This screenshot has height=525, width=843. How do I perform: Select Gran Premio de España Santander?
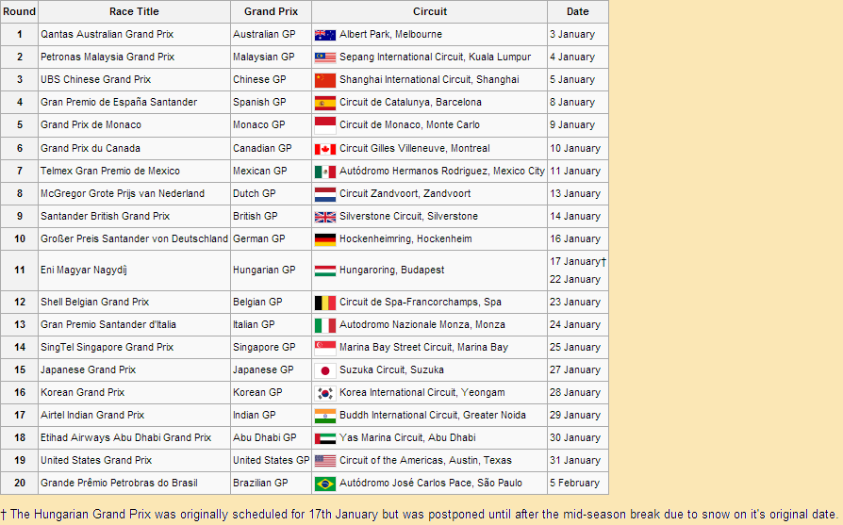[x=119, y=102]
